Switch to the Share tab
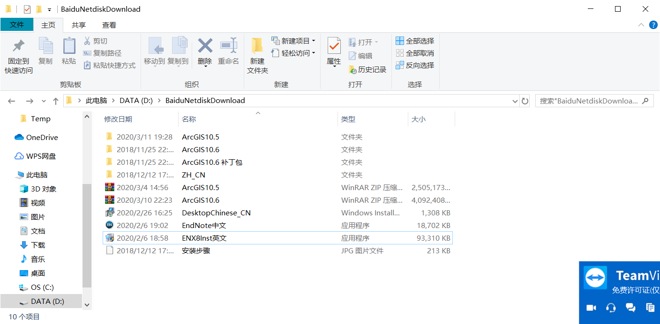This screenshot has width=660, height=324. click(79, 25)
